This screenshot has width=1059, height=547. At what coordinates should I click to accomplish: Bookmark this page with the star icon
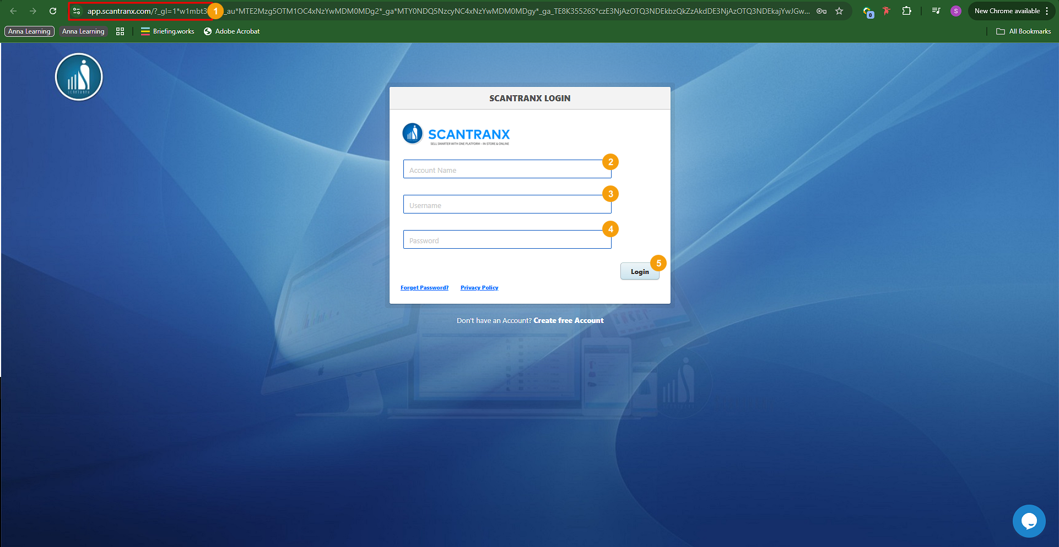point(839,11)
